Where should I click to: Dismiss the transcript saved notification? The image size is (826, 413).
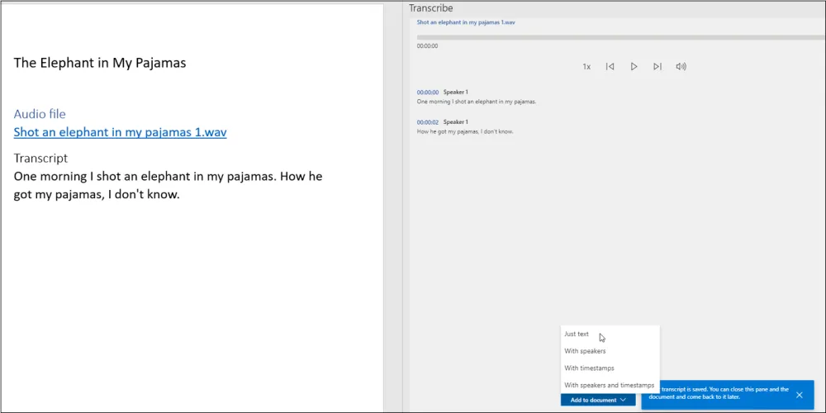click(x=799, y=395)
